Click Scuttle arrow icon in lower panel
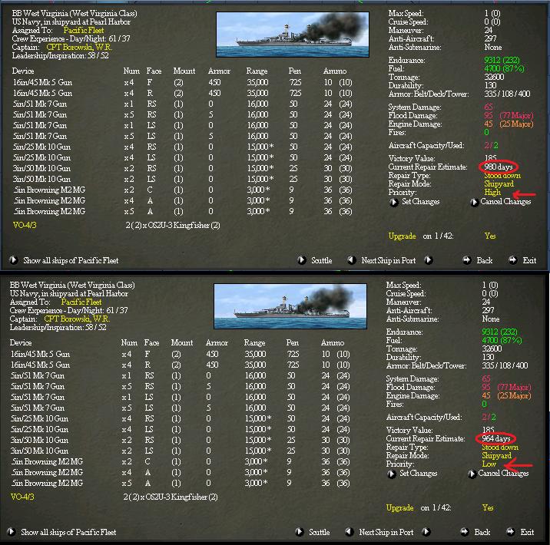 (x=300, y=532)
